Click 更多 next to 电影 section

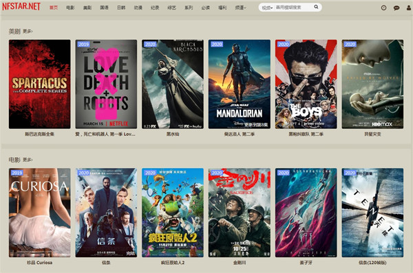[x=28, y=160]
